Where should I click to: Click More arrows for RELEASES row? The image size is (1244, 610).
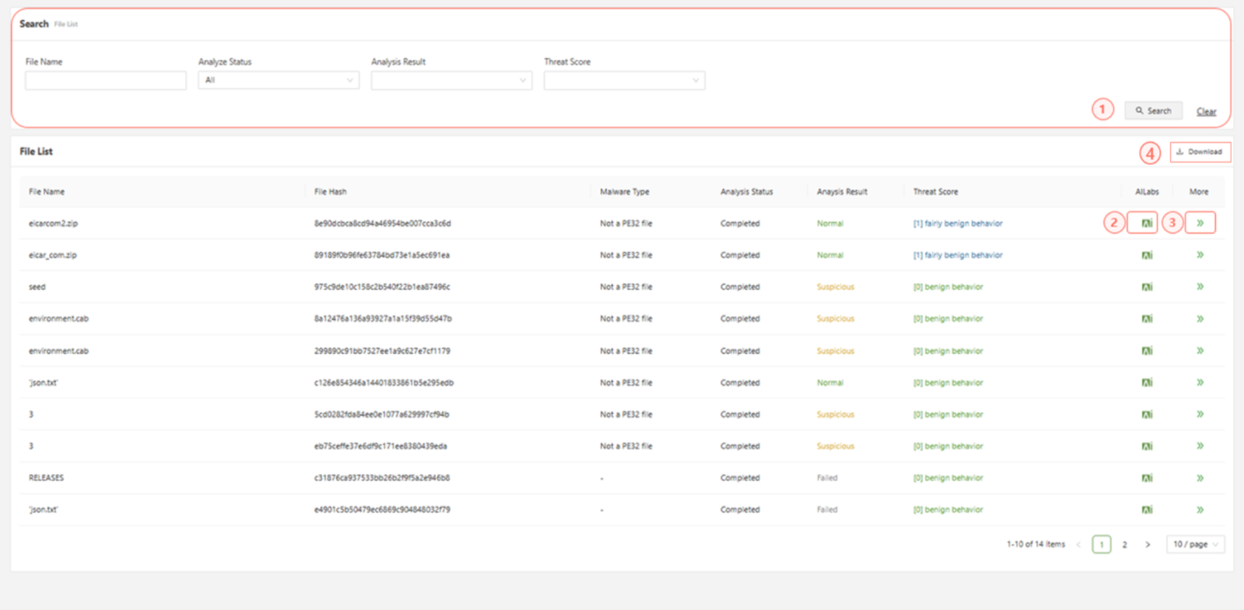click(1200, 478)
